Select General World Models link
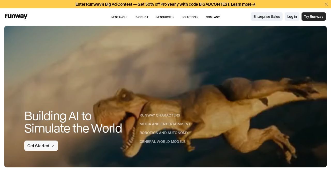 pyautogui.click(x=163, y=142)
